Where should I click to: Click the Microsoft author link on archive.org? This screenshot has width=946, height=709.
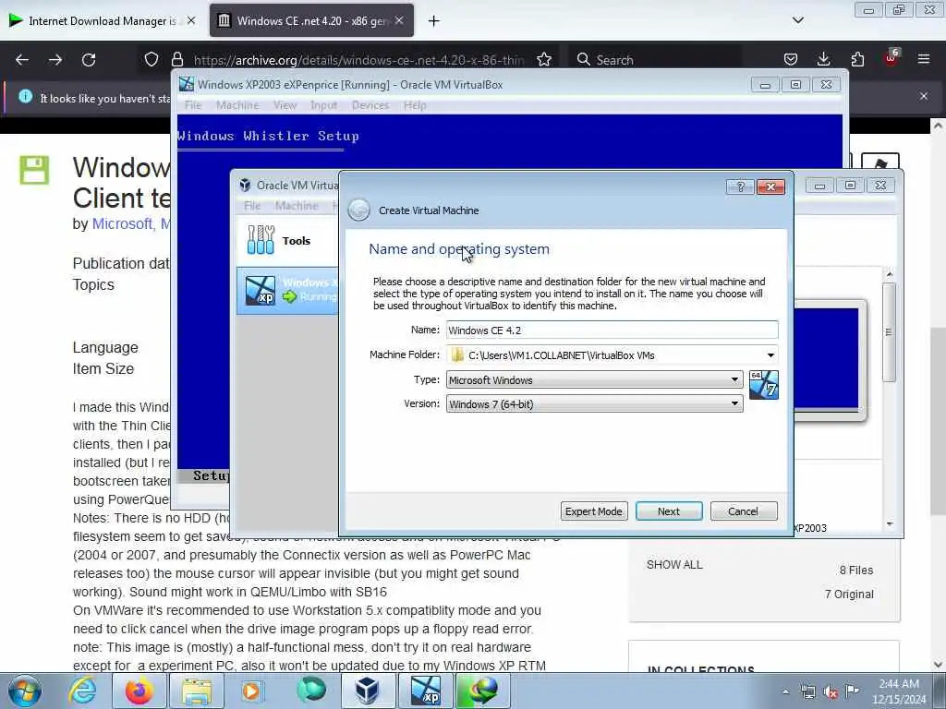click(x=122, y=223)
